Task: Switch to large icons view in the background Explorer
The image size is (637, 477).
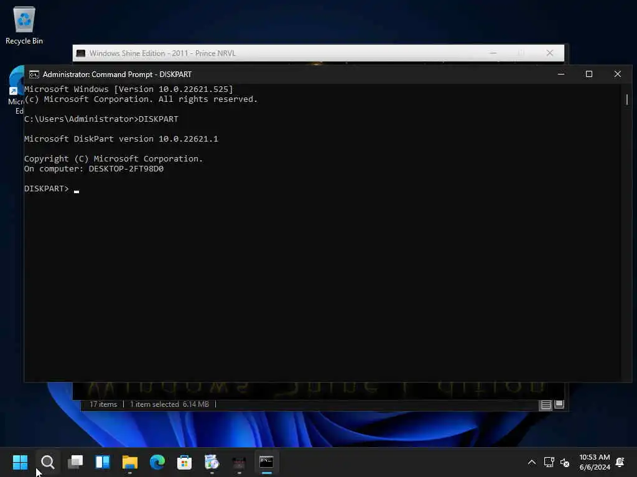Action: point(559,404)
